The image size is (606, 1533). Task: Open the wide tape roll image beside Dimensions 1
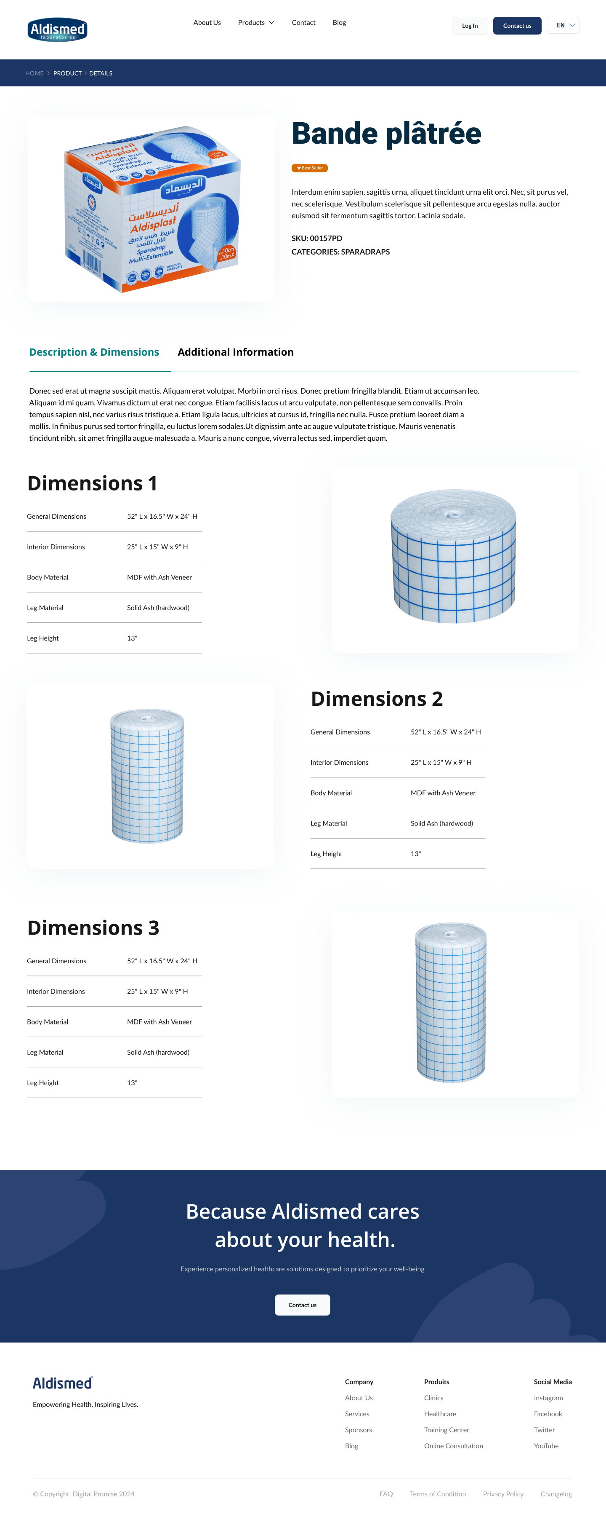(x=454, y=560)
